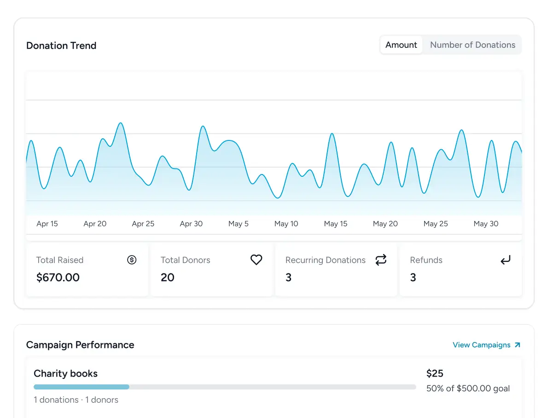548x418 pixels.
Task: Click the Total Donors count of 20
Action: coord(168,278)
